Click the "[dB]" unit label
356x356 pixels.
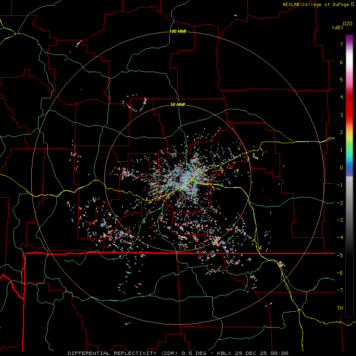pos(338,27)
